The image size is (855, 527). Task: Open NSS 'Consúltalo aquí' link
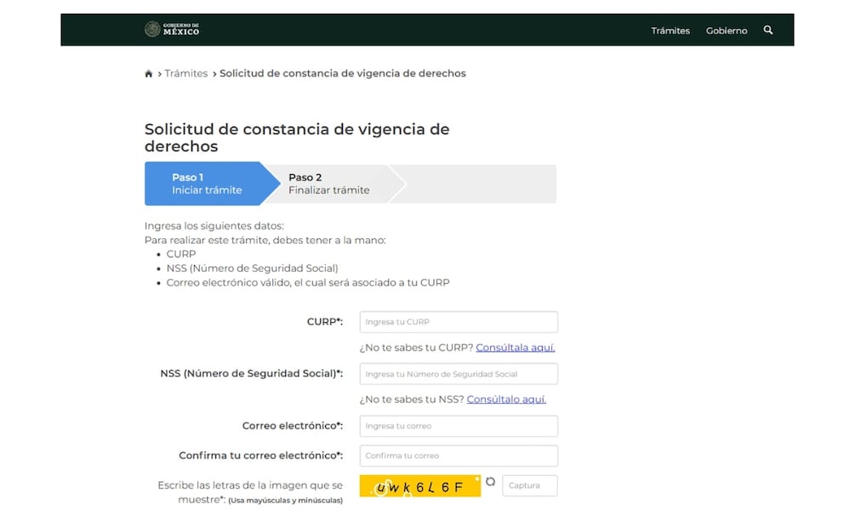tap(506, 399)
